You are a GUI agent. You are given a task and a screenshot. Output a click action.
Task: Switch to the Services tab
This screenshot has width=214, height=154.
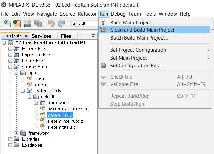pyautogui.click(x=42, y=36)
